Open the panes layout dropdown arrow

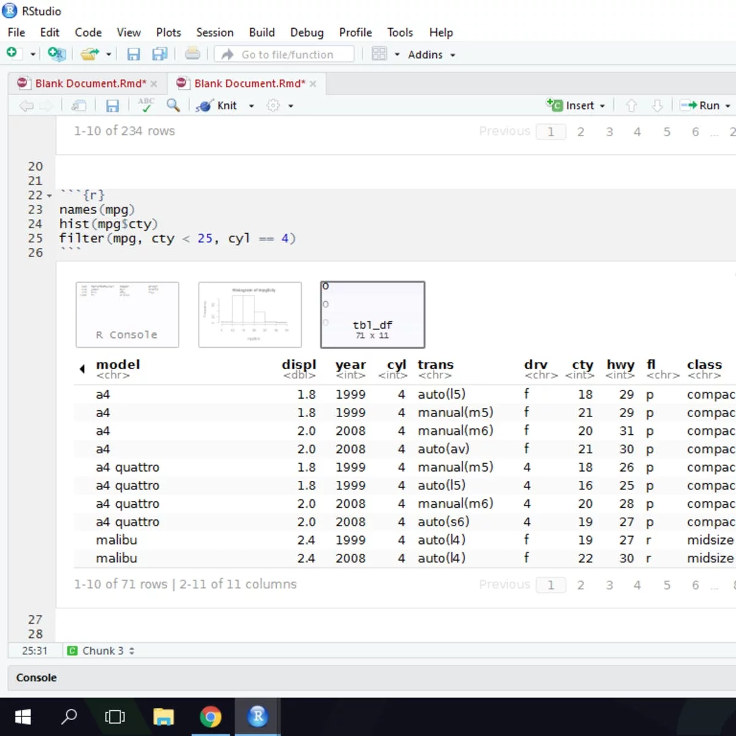click(397, 55)
